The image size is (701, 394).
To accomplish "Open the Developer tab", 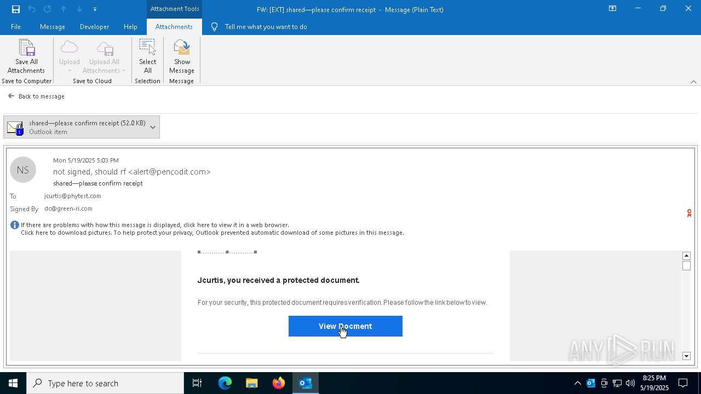I will point(94,27).
